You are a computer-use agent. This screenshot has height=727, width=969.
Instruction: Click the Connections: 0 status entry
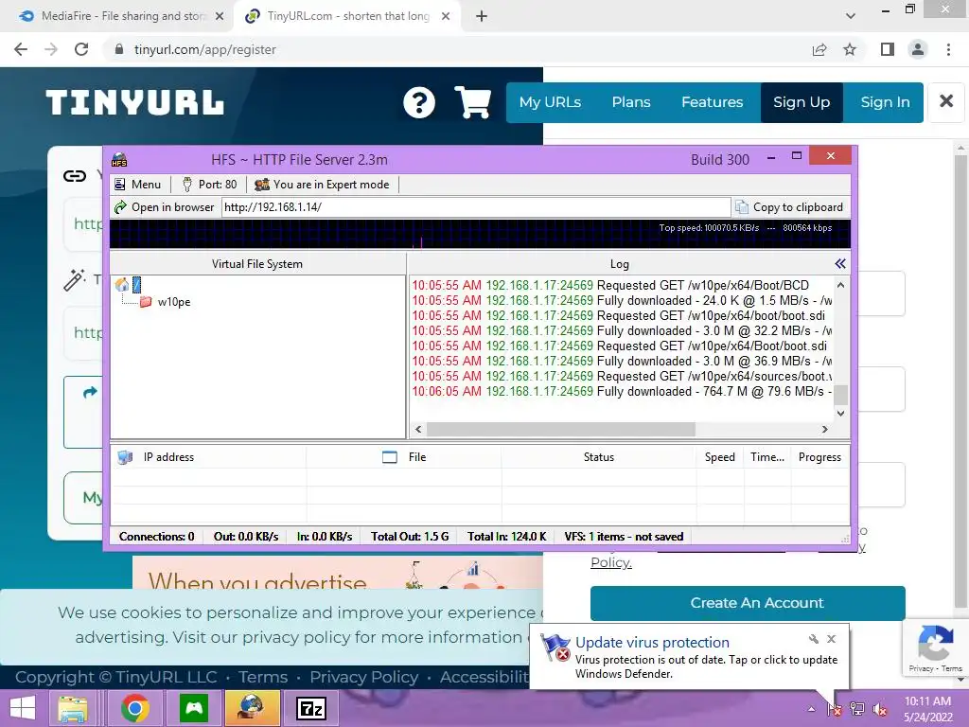pos(156,537)
